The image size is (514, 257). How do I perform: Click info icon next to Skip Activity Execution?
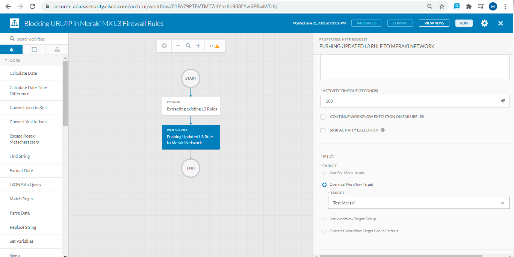(382, 130)
